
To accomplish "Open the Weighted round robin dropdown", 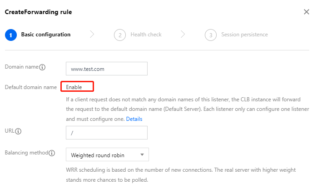I will coord(107,155).
